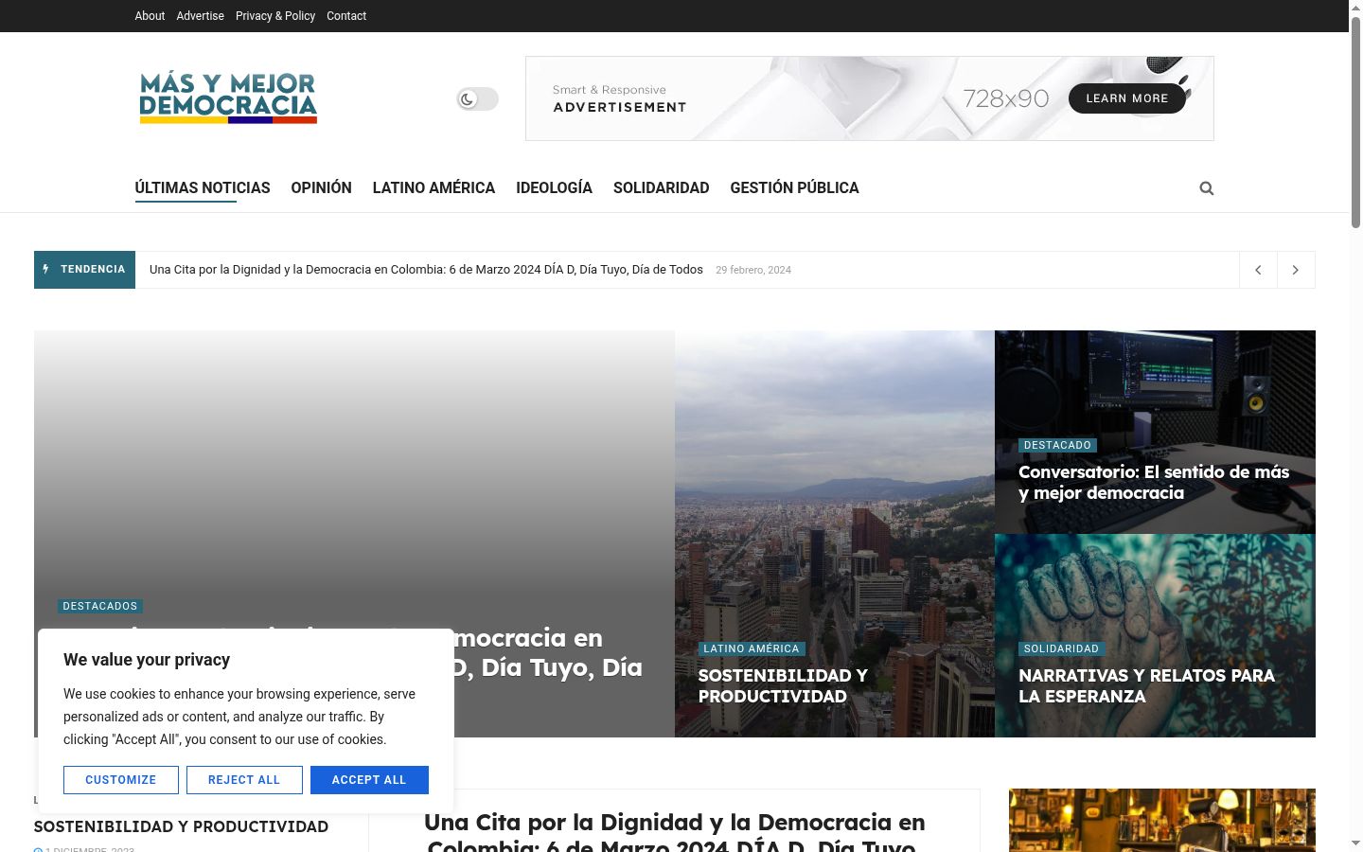Click the Reject All cookies button
This screenshot has width=1363, height=852.
point(244,780)
